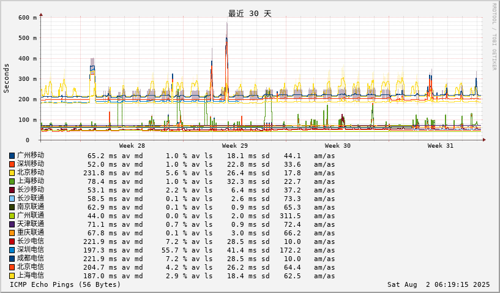This screenshot has height=293, width=500.
Task: Click the 200 m y-axis label
Action: (x=28, y=99)
